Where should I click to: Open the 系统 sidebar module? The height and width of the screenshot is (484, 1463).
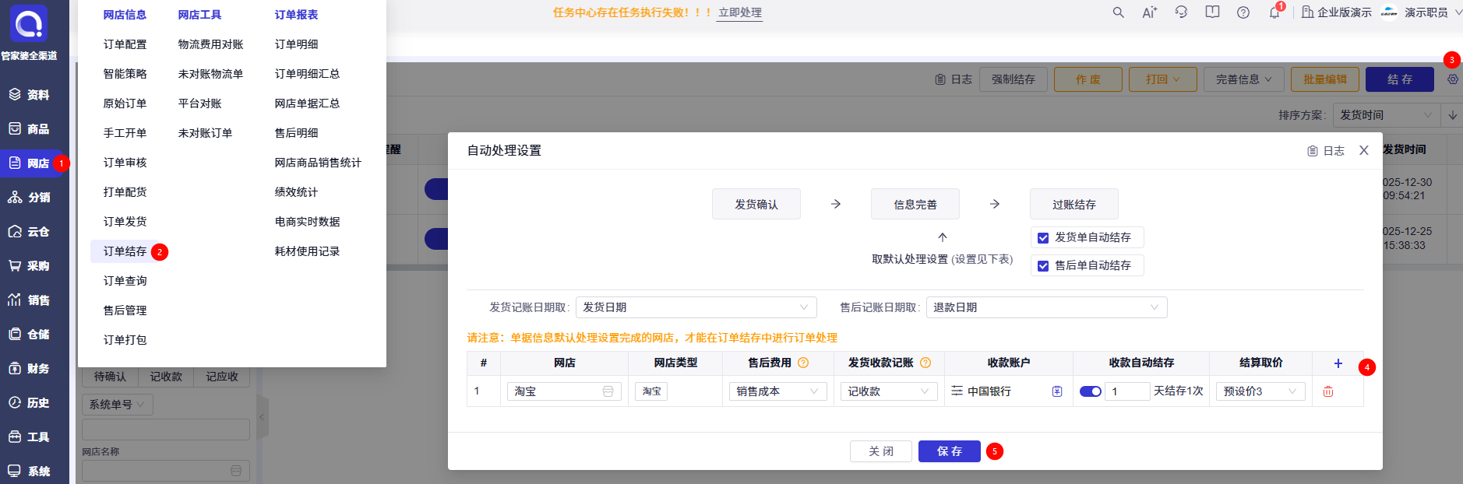(30, 472)
